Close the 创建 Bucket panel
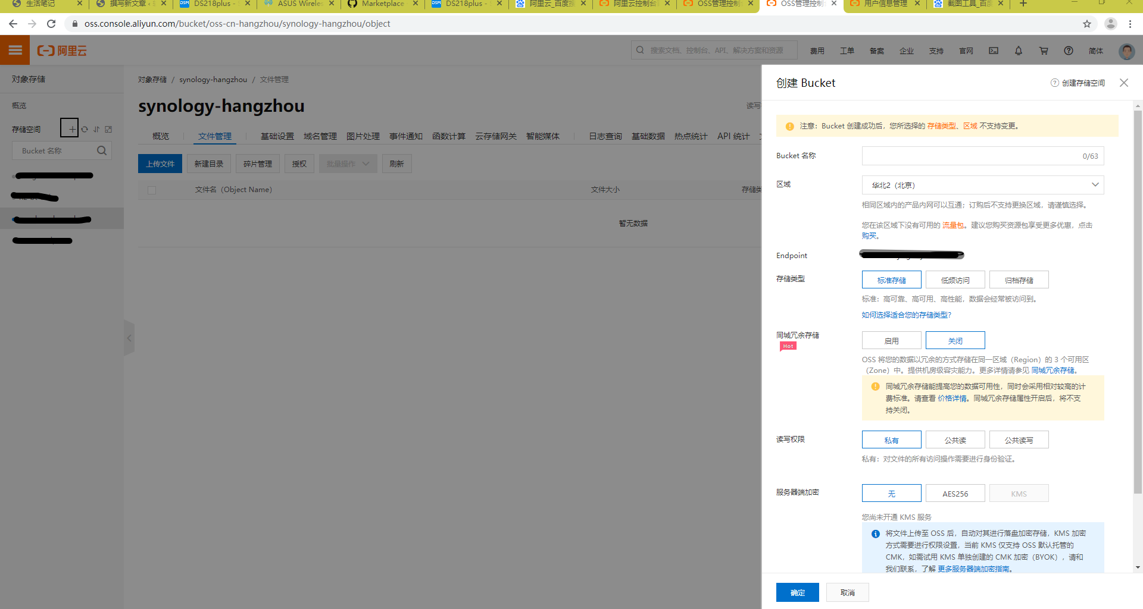The height and width of the screenshot is (609, 1143). tap(1123, 83)
